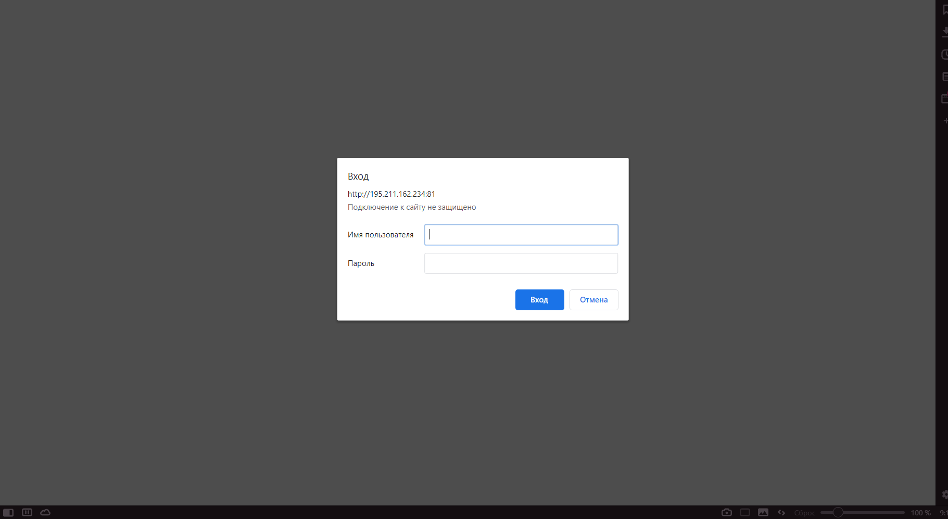Viewport: 948px width, 519px height.
Task: Open settings gear at panel bottom
Action: (x=945, y=494)
